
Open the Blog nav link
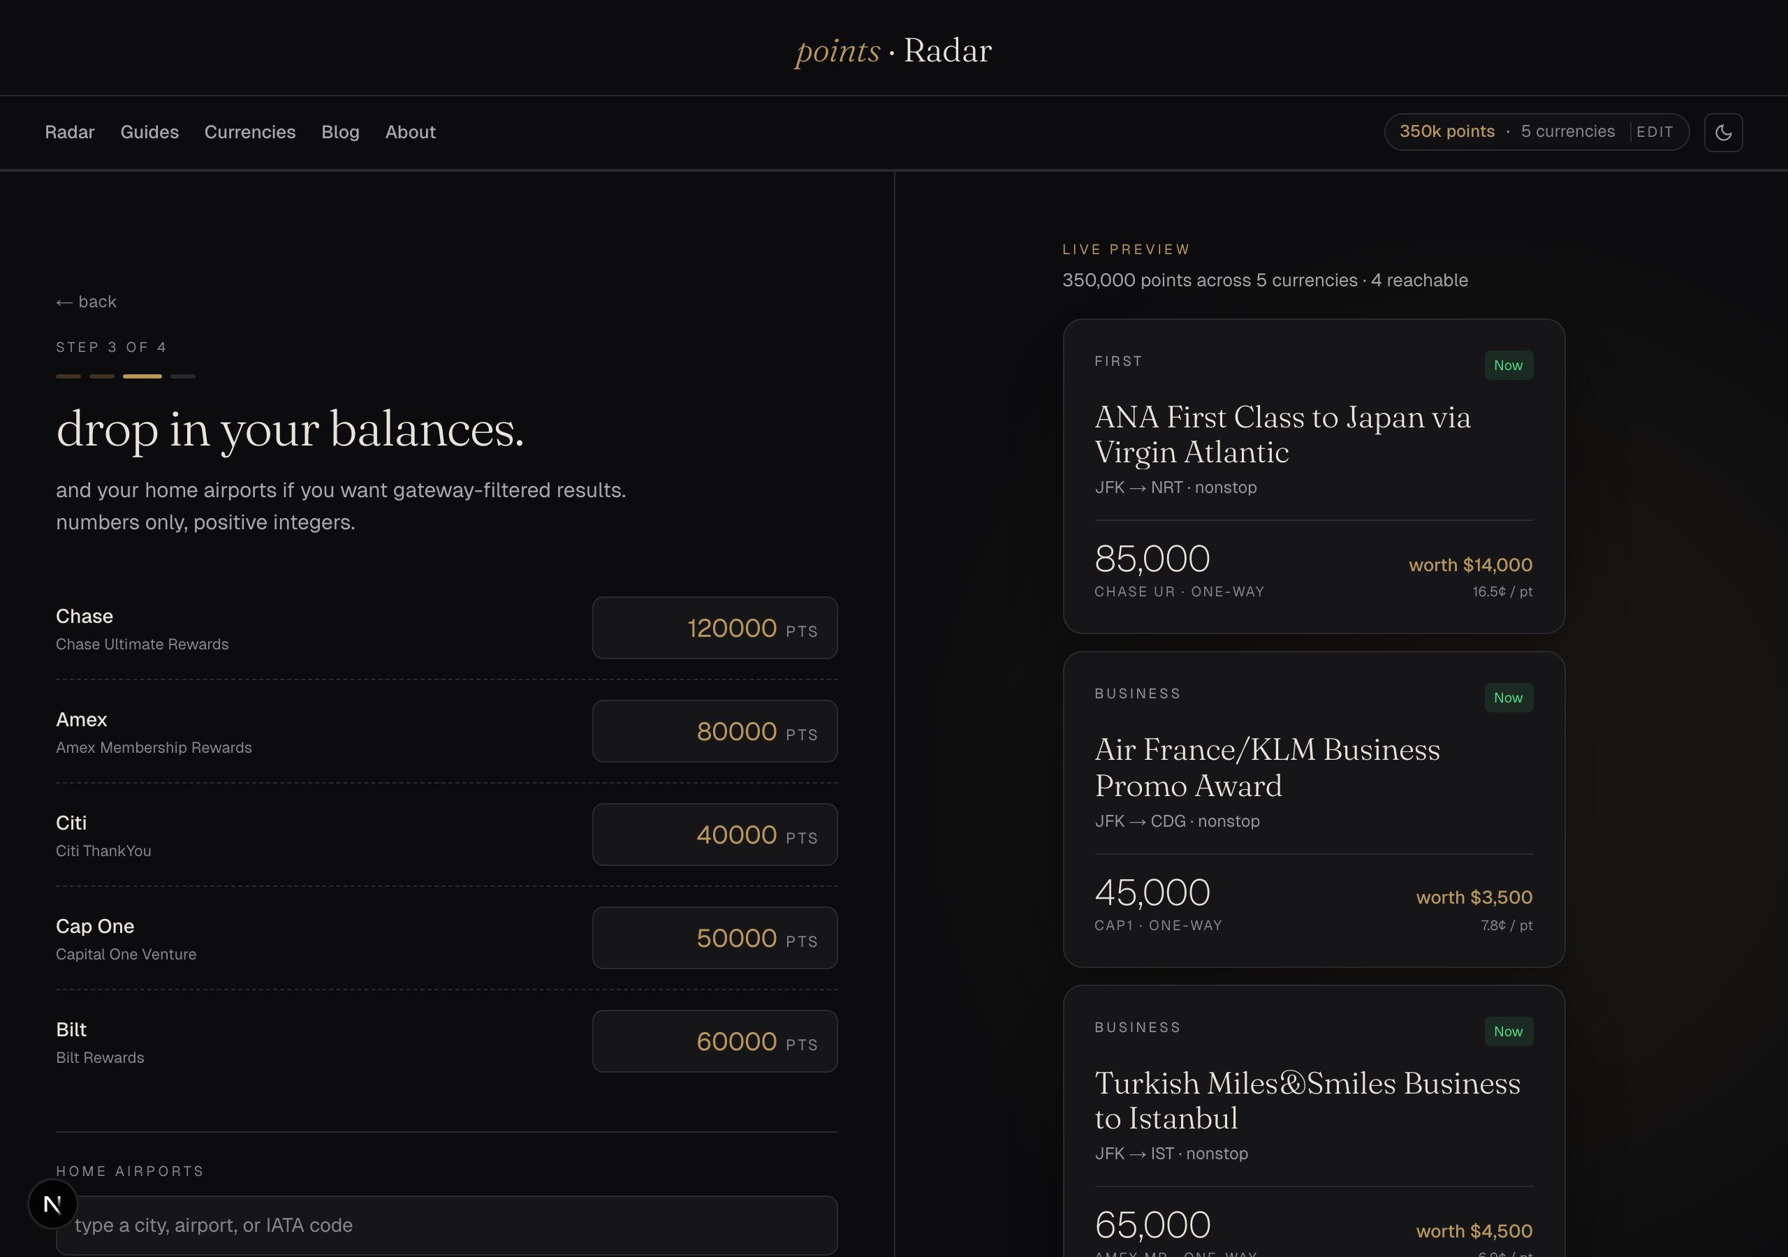coord(340,133)
